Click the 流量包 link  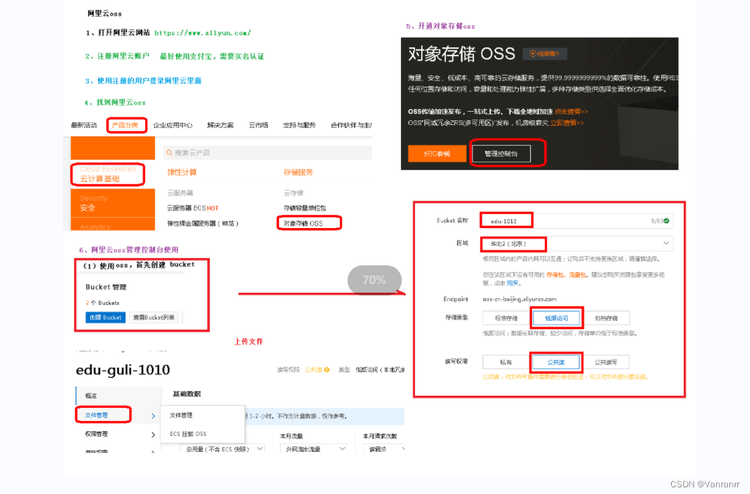pos(577,275)
